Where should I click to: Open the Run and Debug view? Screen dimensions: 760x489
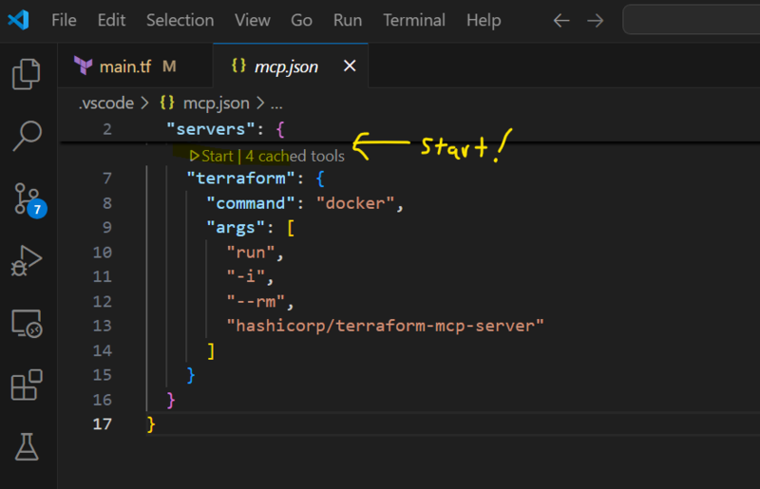[27, 261]
